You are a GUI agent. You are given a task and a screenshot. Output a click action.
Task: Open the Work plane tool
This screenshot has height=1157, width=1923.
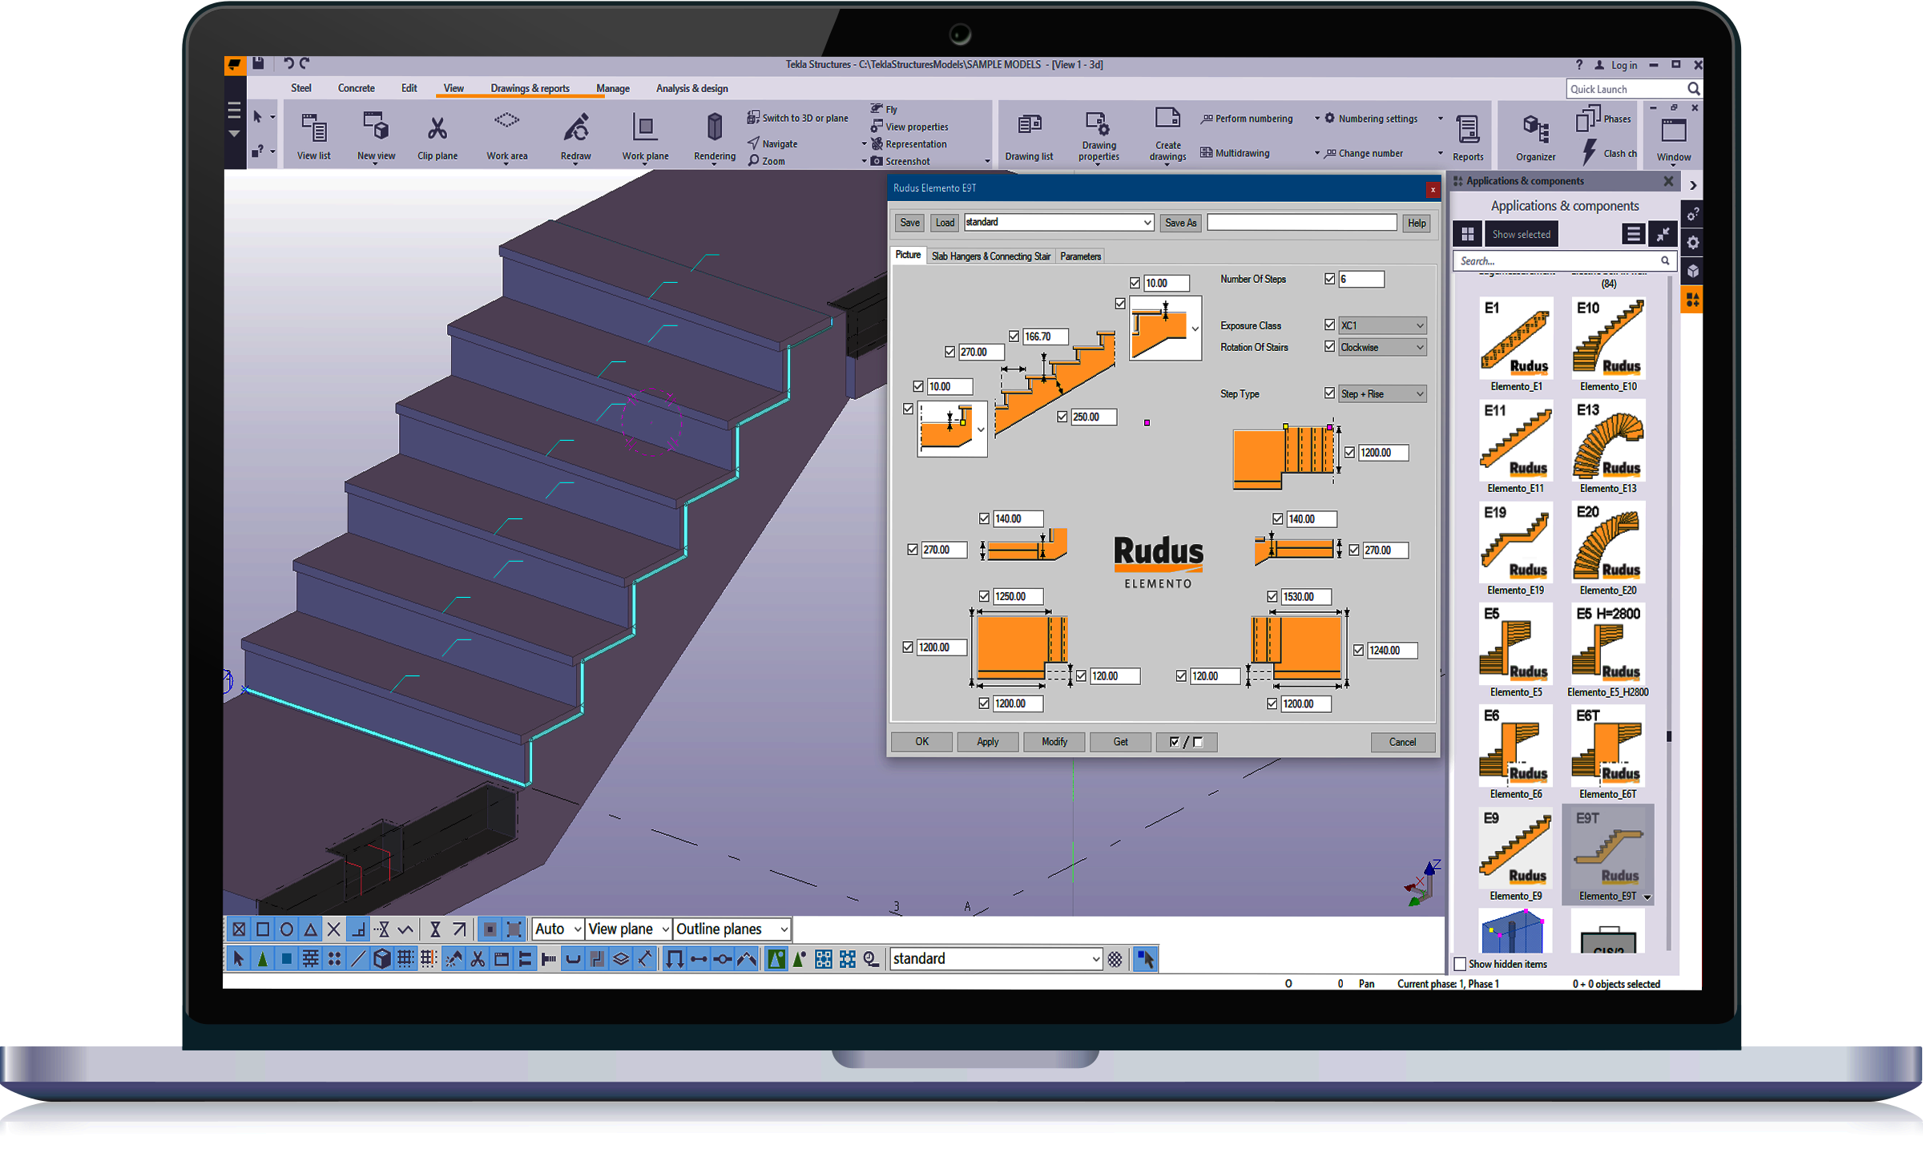pos(645,136)
